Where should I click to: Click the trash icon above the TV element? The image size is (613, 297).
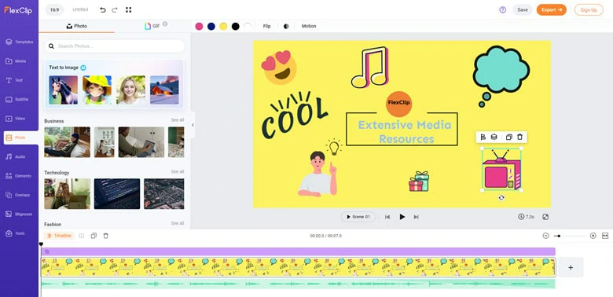coord(519,137)
